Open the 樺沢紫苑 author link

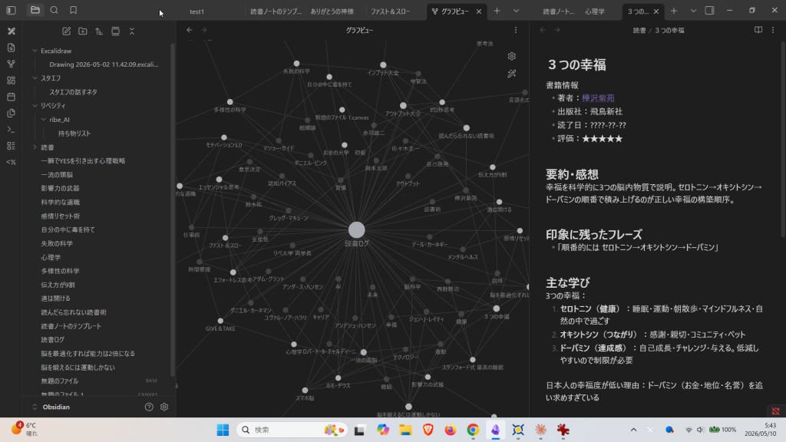click(x=598, y=98)
